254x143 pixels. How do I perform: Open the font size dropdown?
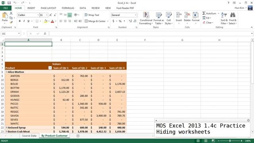coord(47,15)
